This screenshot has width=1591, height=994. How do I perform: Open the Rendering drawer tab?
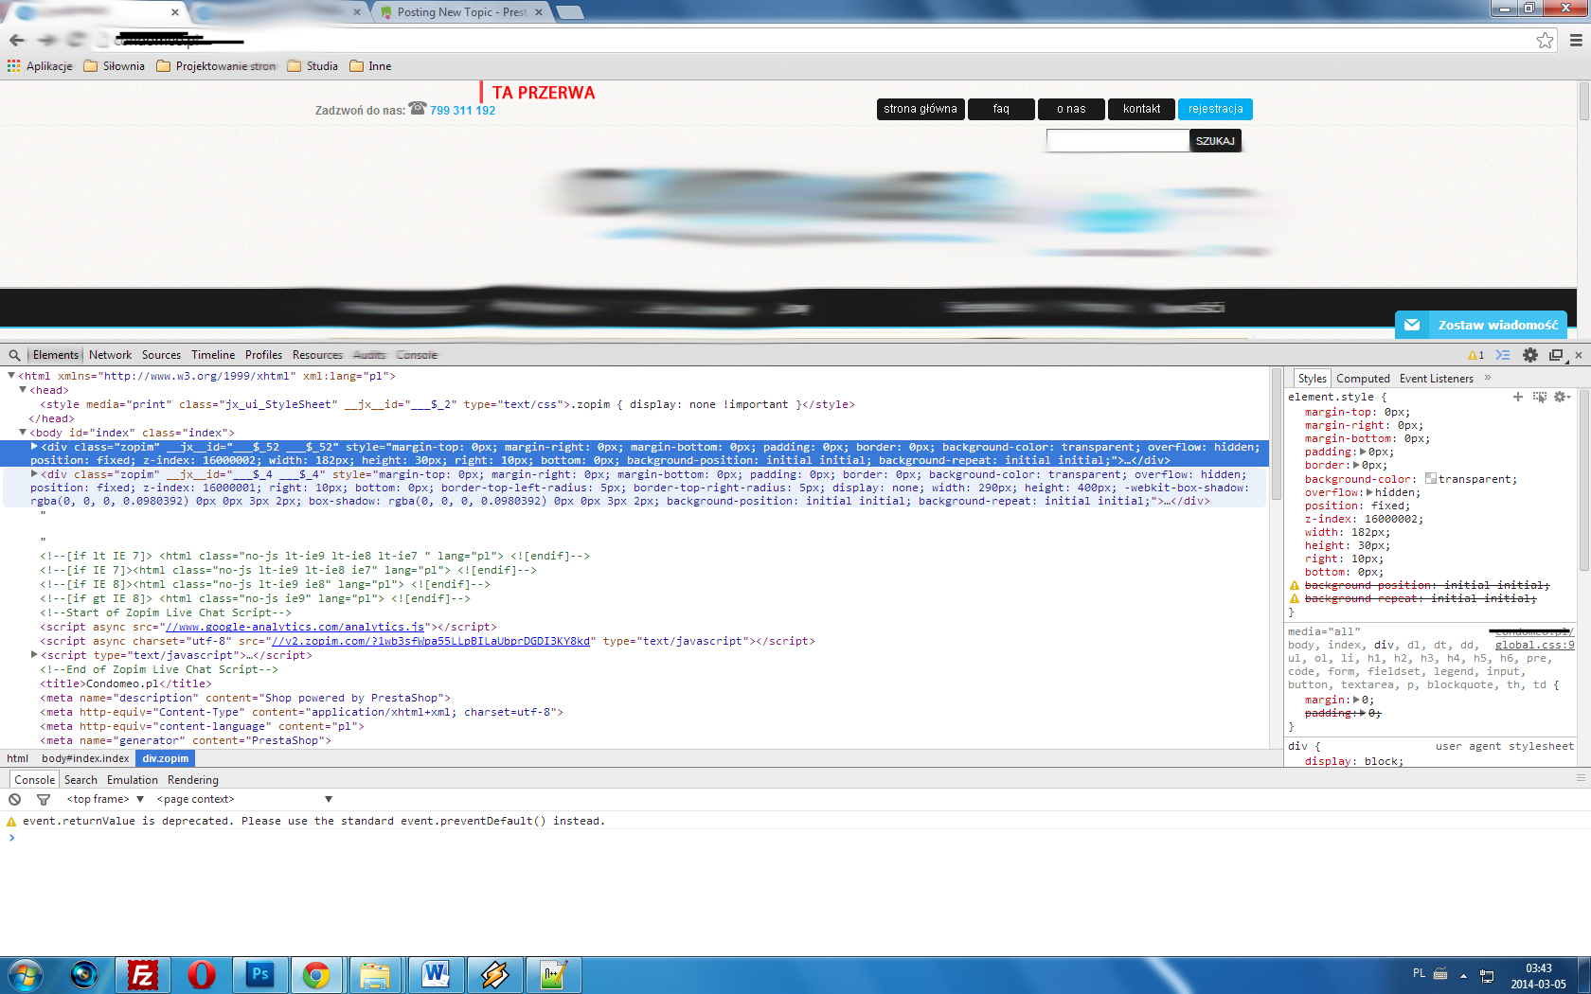coord(193,780)
